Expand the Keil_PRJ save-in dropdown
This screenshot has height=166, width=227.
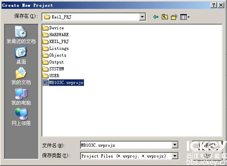click(x=142, y=17)
